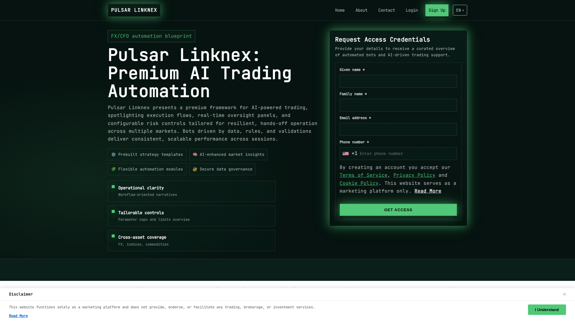
Task: Click the Family name input field
Action: click(398, 105)
